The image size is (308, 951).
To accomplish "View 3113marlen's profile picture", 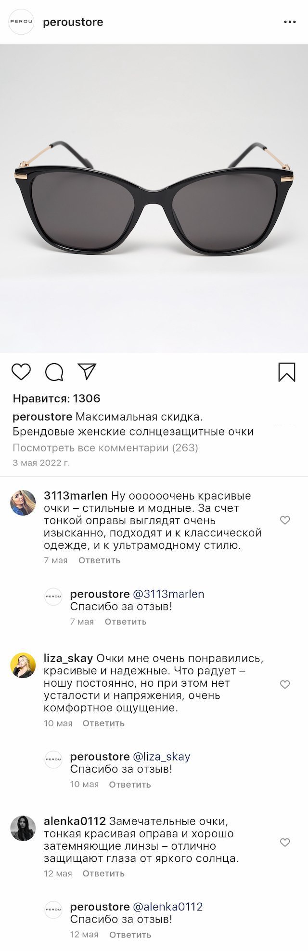I will coord(23,503).
